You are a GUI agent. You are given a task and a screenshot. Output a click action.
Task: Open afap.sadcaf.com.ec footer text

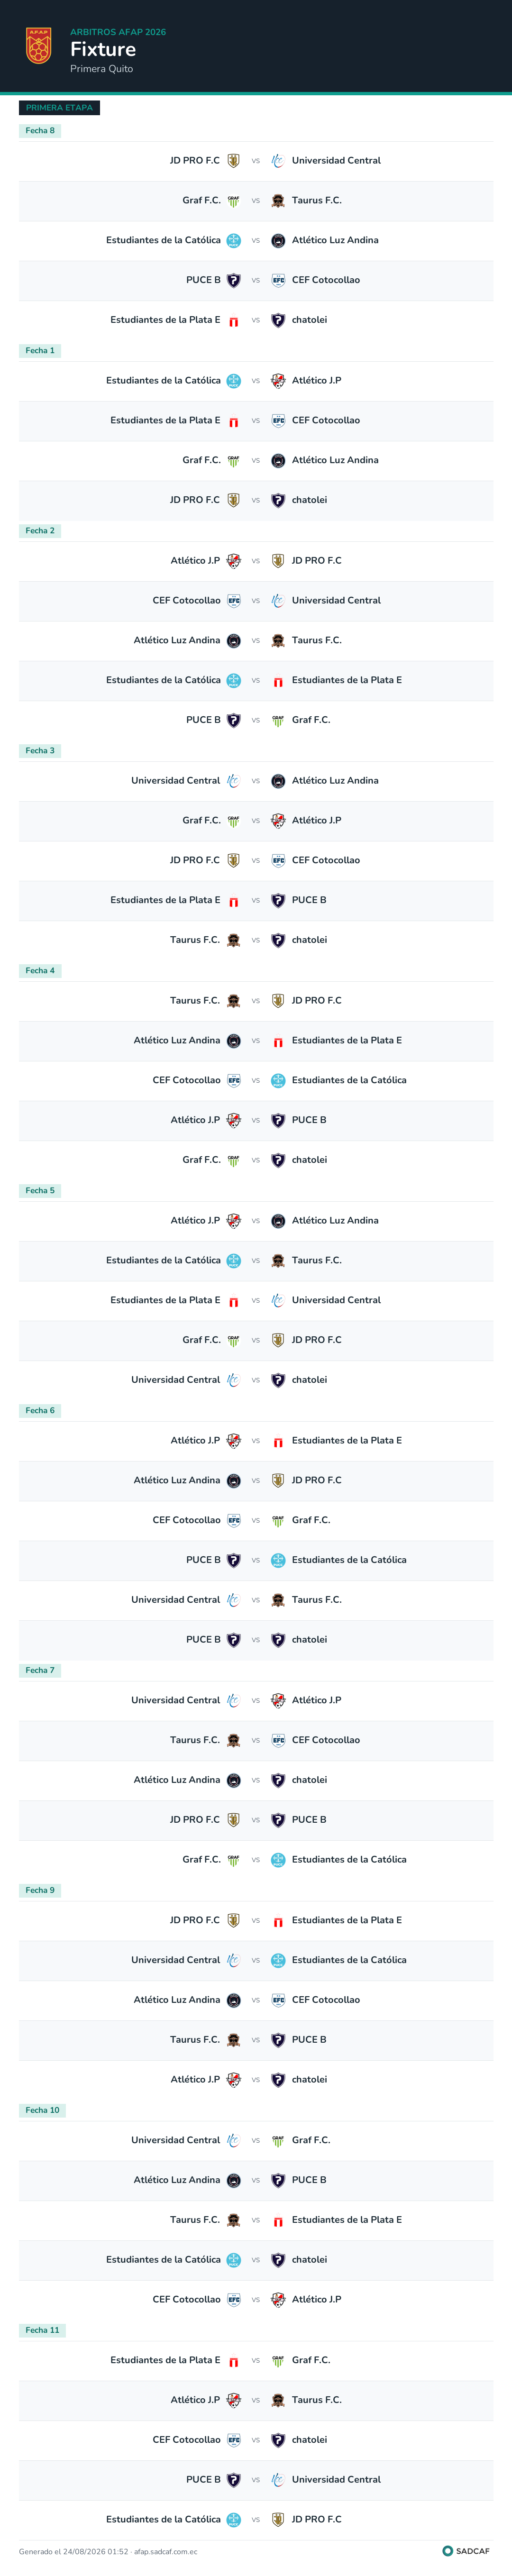[x=166, y=2552]
